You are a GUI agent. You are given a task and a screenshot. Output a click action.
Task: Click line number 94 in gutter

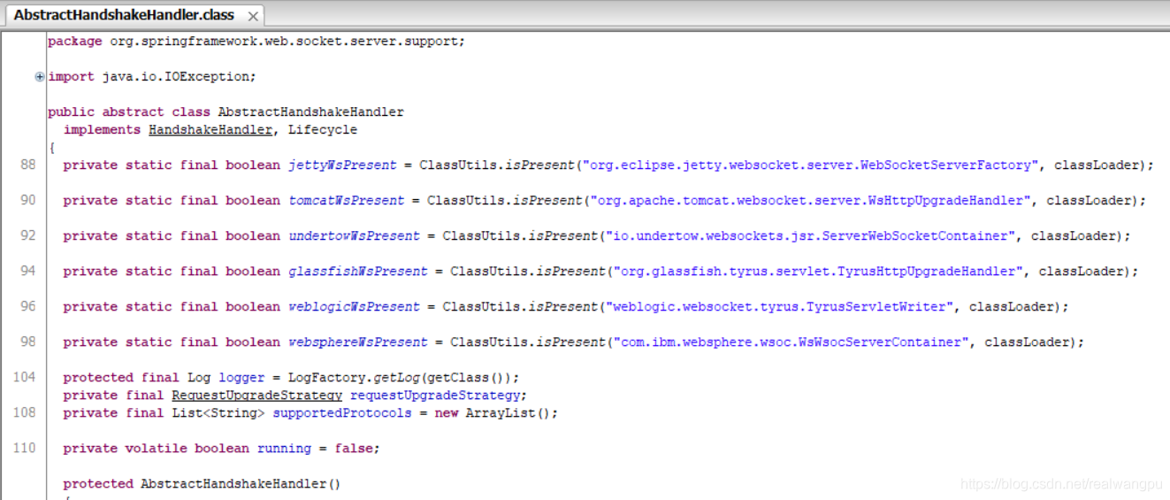28,271
